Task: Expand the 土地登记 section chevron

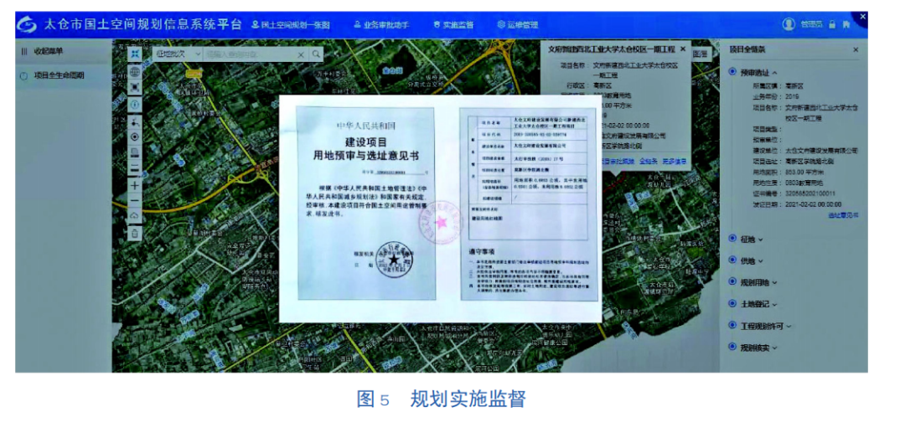Action: 774,304
